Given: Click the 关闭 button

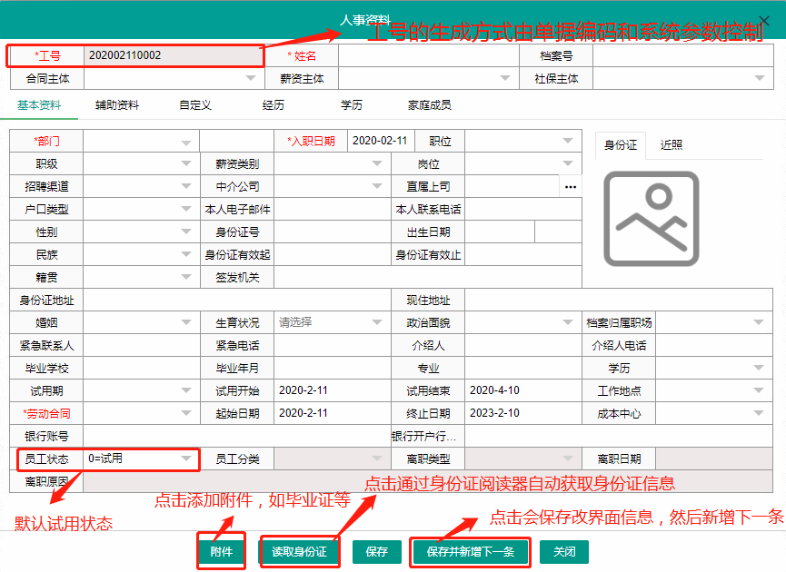Looking at the screenshot, I should tap(564, 551).
